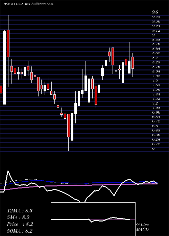The image size is (169, 236).
Task: Choose the 6.48 price level label
Action: click(x=156, y=130)
